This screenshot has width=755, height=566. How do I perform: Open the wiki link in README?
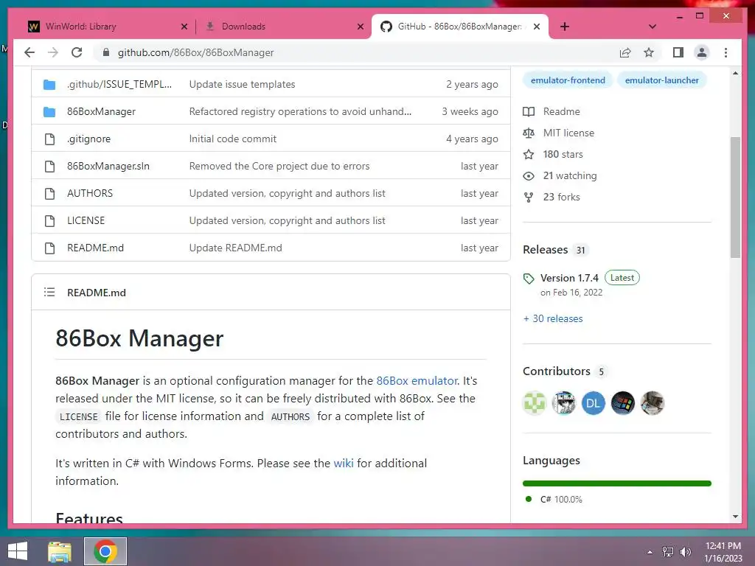point(344,463)
